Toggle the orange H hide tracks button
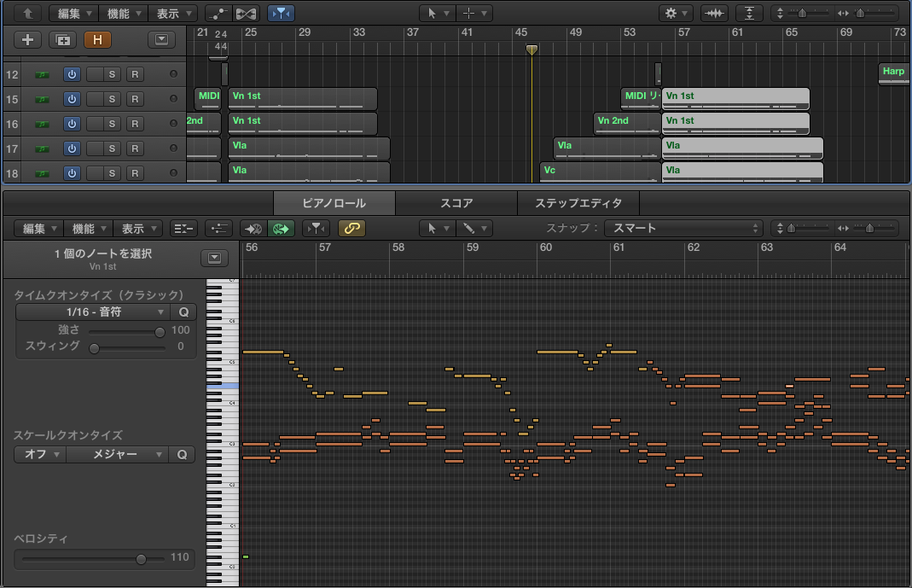 tap(97, 39)
